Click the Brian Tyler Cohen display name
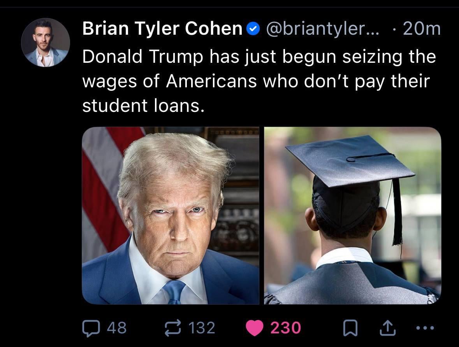 (162, 29)
